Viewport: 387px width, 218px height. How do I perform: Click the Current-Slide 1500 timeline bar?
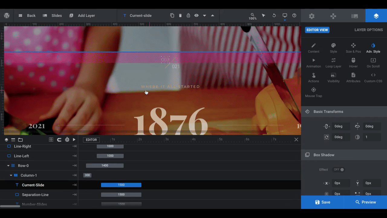pos(121,185)
